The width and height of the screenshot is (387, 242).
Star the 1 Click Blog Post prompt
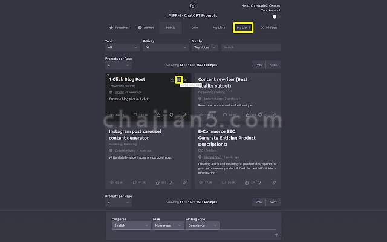185,80
